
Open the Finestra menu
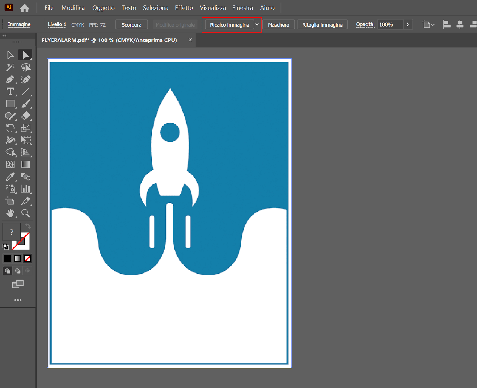242,7
